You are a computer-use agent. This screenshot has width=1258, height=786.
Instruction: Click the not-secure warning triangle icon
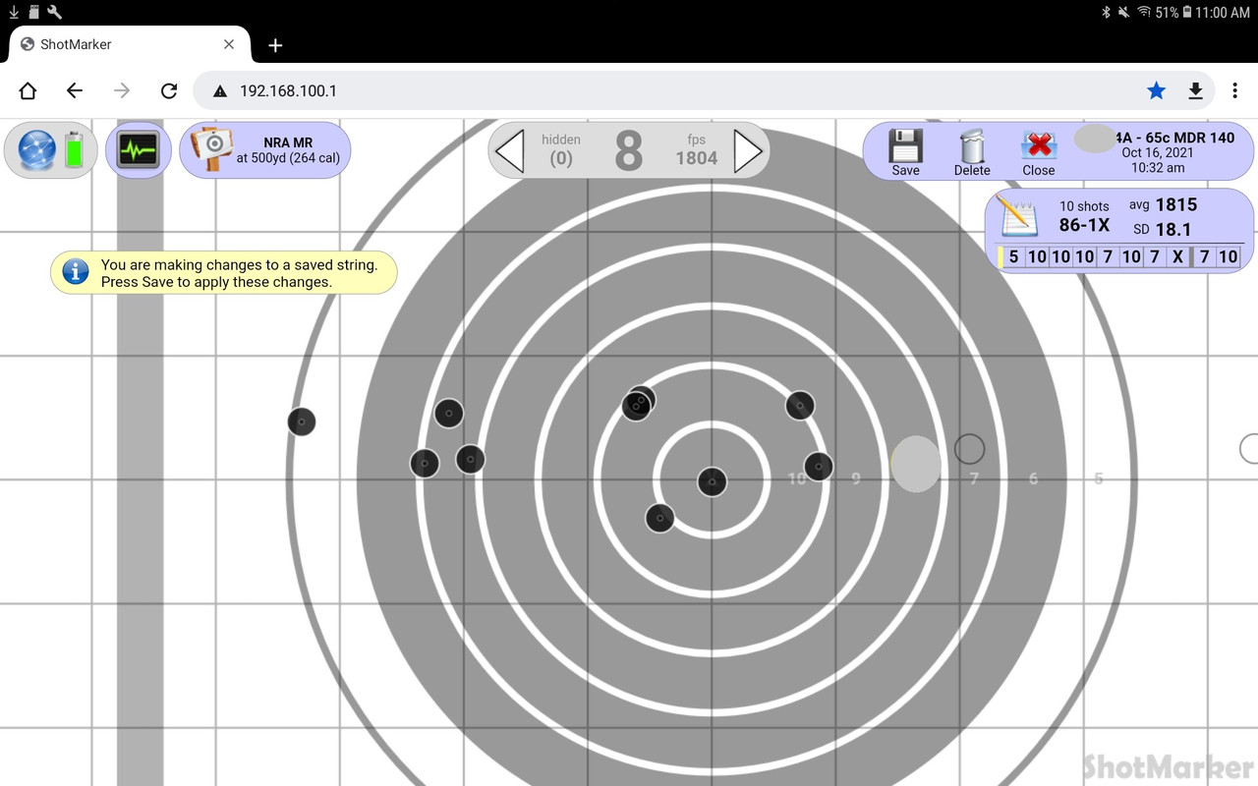point(220,90)
